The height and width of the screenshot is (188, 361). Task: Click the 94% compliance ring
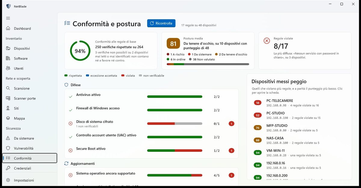80,51
